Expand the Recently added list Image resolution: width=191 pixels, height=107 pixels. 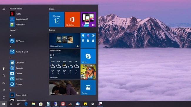click(x=14, y=30)
